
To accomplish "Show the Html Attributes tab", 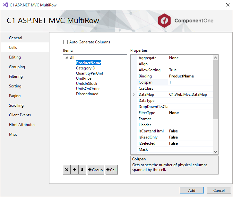I will (x=25, y=125).
